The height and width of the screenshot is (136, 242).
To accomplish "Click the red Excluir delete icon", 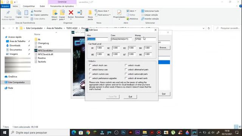I will (71, 12).
